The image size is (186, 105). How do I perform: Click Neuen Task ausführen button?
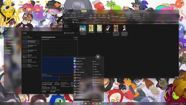(x=69, y=33)
